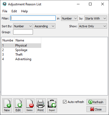This screenshot has width=109, height=115.
Task: Open the Edit menu in menu bar
Action: (14, 11)
